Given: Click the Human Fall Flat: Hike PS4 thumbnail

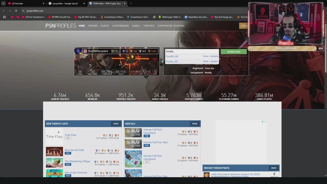Looking at the screenshot, I should [133, 144].
